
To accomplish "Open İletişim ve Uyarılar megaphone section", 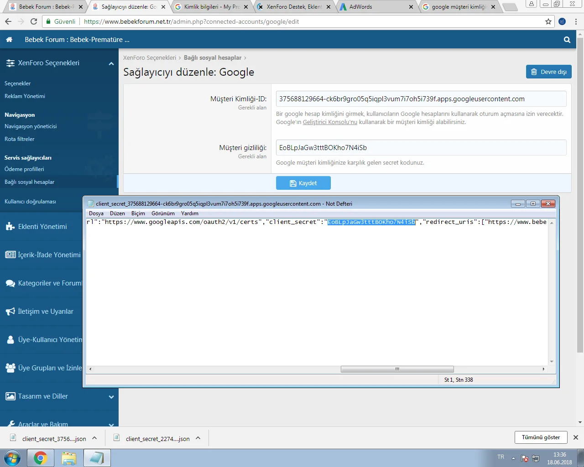I will click(10, 311).
